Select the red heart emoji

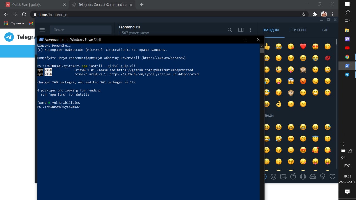[x=303, y=46]
